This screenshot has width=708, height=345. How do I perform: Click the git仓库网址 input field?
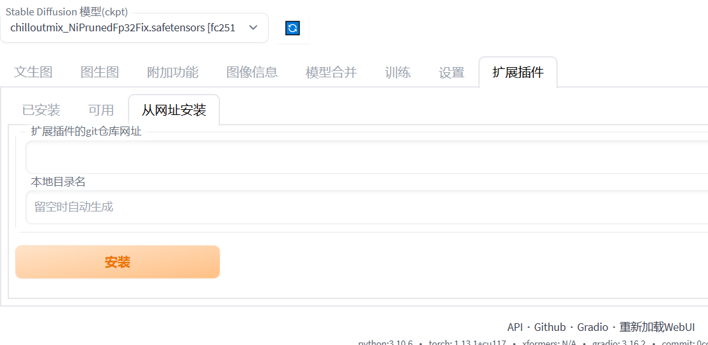[366, 157]
